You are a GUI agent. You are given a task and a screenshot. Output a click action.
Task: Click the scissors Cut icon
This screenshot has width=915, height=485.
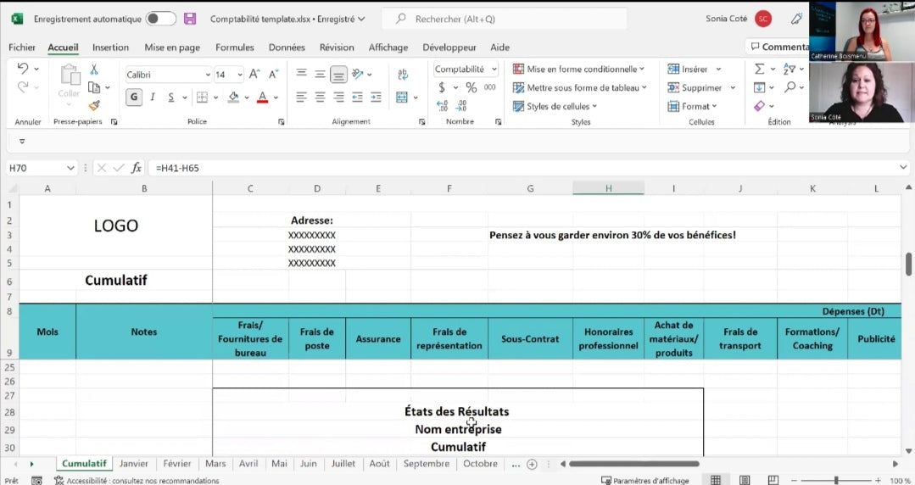tap(94, 70)
